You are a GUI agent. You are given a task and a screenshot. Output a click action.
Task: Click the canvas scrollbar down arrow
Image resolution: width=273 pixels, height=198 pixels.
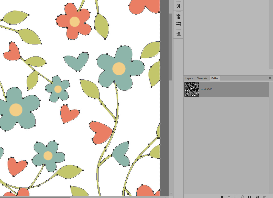171,193
